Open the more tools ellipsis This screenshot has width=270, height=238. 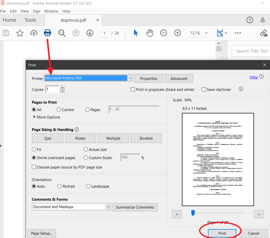[238, 33]
